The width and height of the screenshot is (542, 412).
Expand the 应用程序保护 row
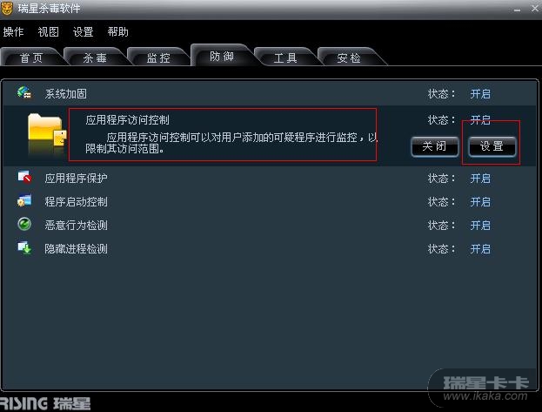coord(270,178)
